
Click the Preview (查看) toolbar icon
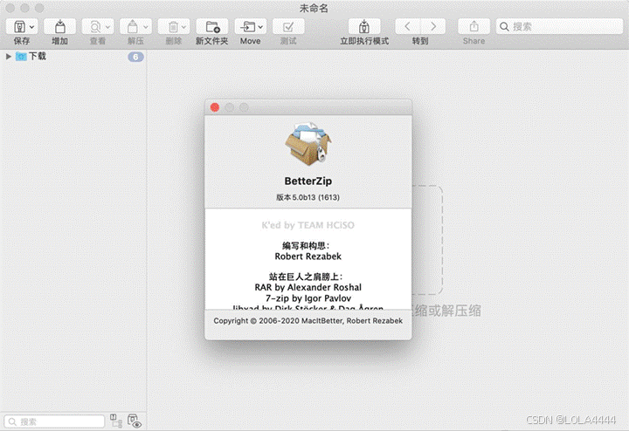(x=95, y=27)
